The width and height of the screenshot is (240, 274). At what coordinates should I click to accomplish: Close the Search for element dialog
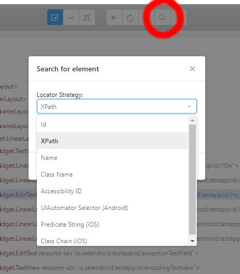192,69
